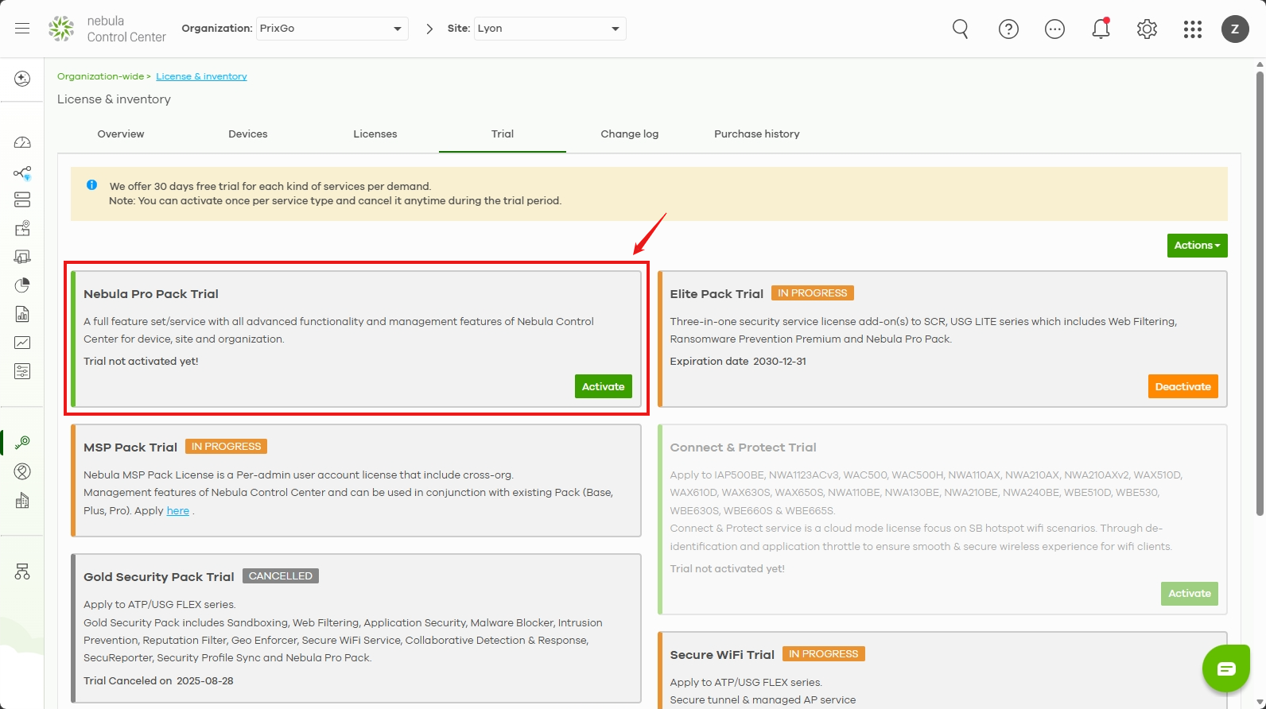Click the License & inventory page heading
The height and width of the screenshot is (709, 1266).
pos(114,99)
